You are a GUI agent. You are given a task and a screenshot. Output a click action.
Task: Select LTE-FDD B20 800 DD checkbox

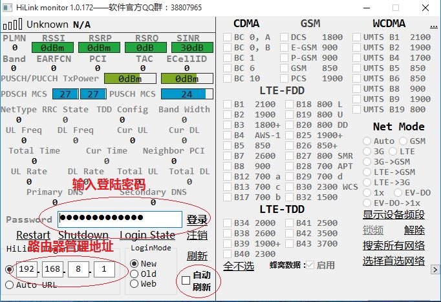(x=290, y=125)
